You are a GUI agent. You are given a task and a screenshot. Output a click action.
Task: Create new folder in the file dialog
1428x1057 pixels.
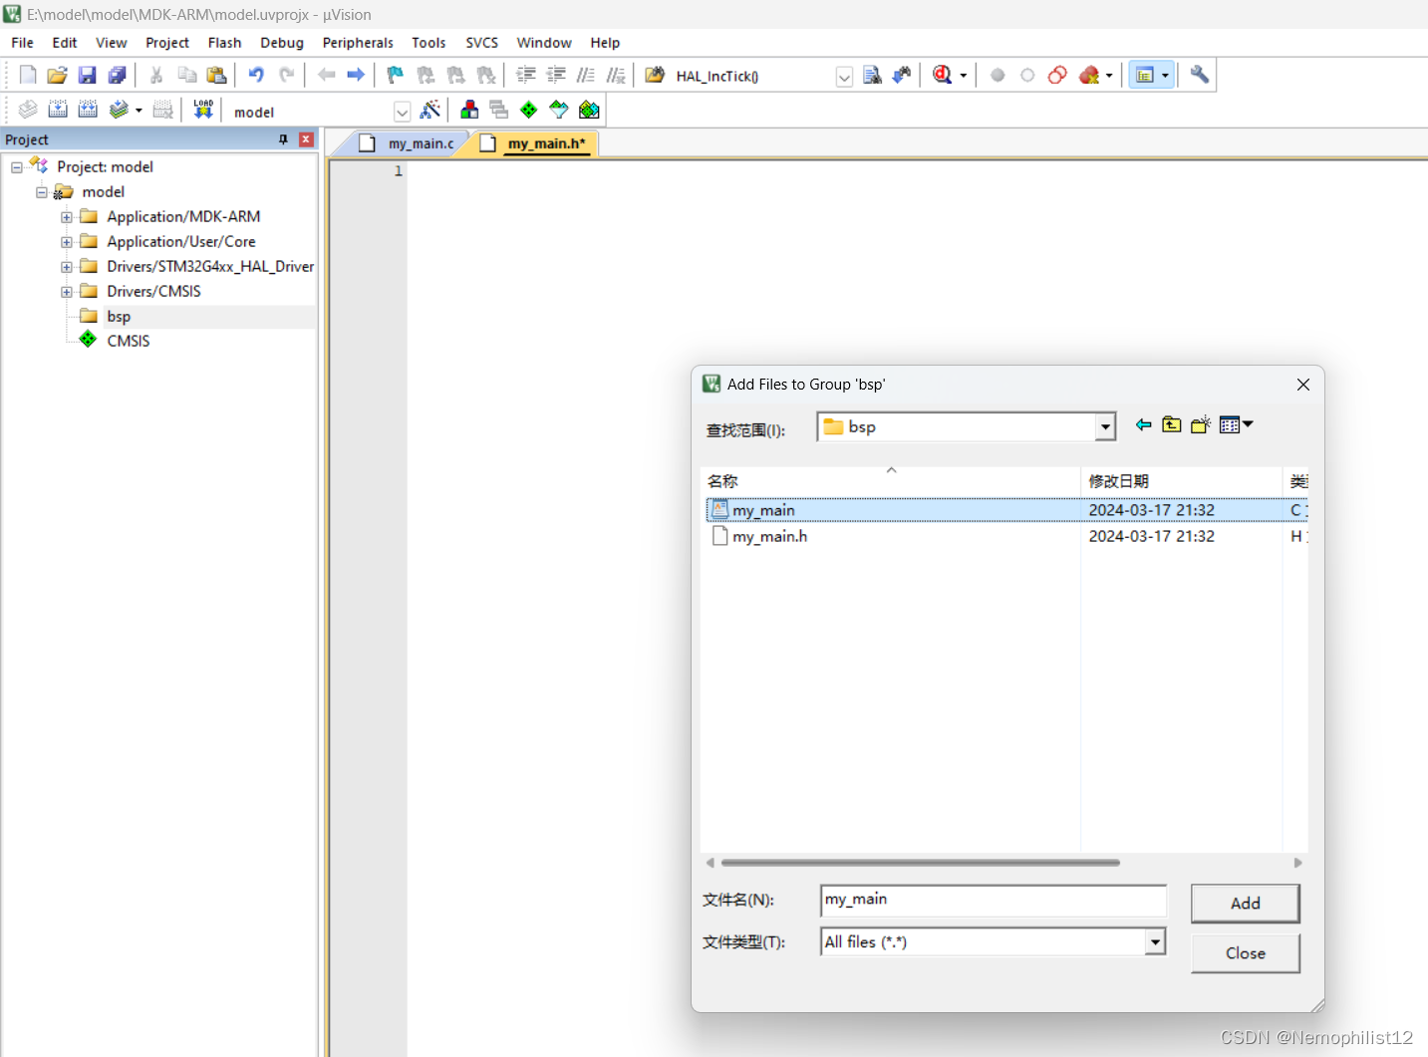pyautogui.click(x=1201, y=425)
